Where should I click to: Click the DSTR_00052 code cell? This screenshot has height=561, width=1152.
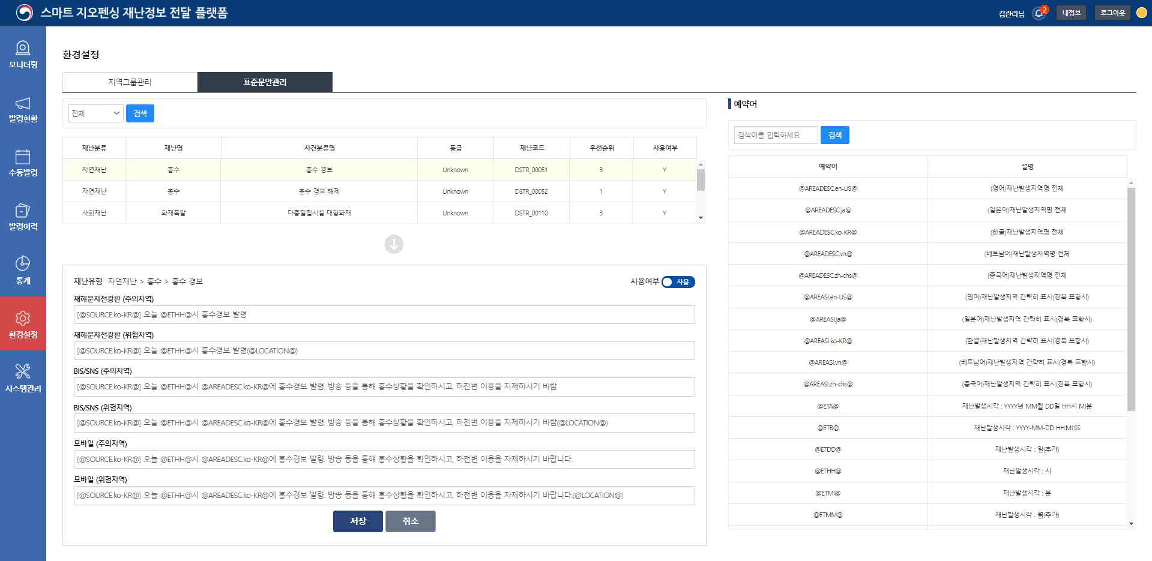[x=531, y=191]
